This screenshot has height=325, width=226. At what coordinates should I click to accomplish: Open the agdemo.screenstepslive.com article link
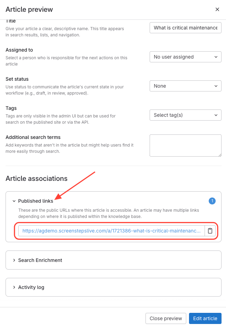point(111,231)
